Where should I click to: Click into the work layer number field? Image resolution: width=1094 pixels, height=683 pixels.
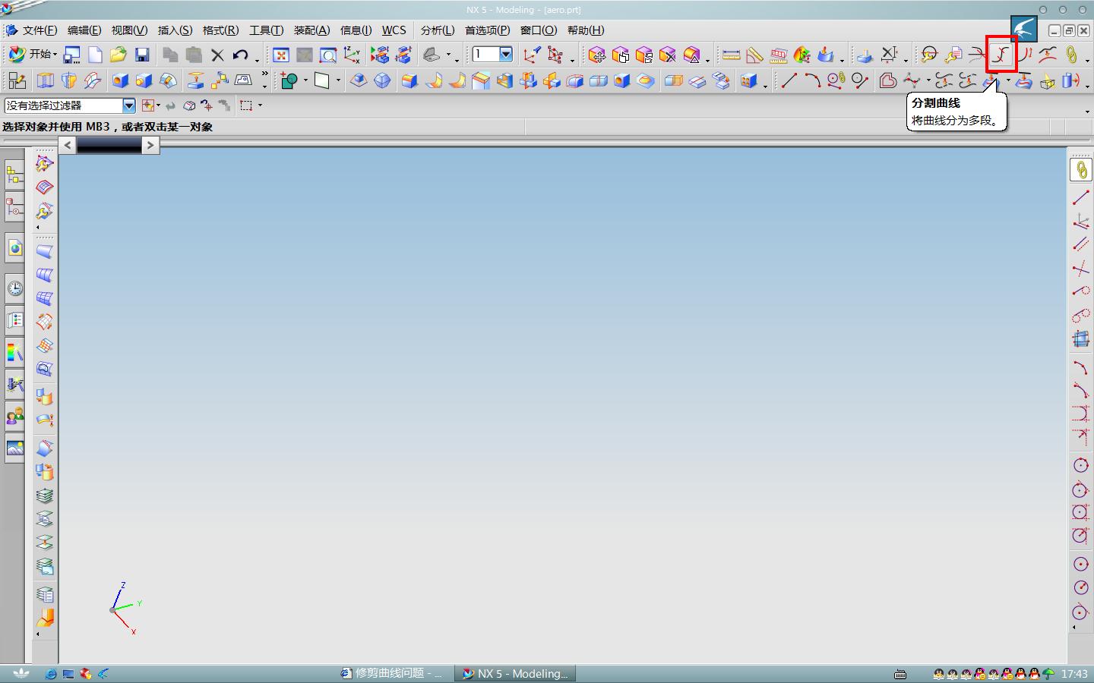485,54
